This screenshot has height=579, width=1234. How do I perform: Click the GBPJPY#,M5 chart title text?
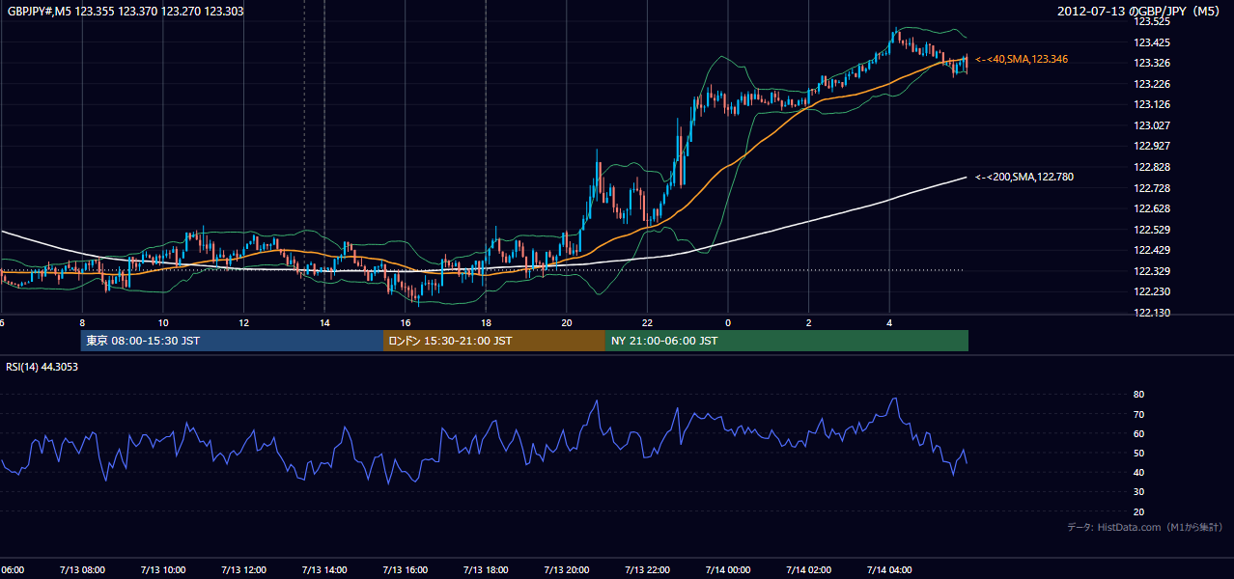[126, 11]
